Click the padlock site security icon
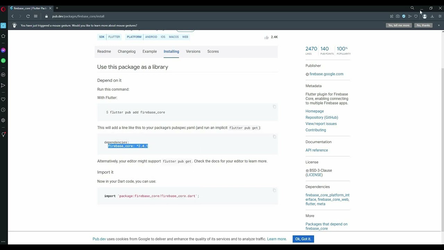The width and height of the screenshot is (444, 250). [x=46, y=16]
